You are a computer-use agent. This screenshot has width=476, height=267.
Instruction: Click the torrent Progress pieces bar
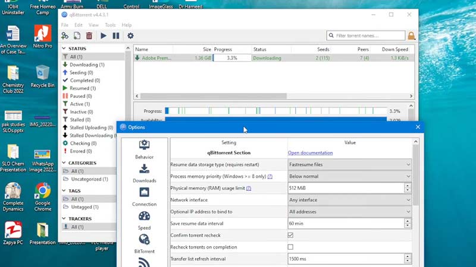click(276, 111)
